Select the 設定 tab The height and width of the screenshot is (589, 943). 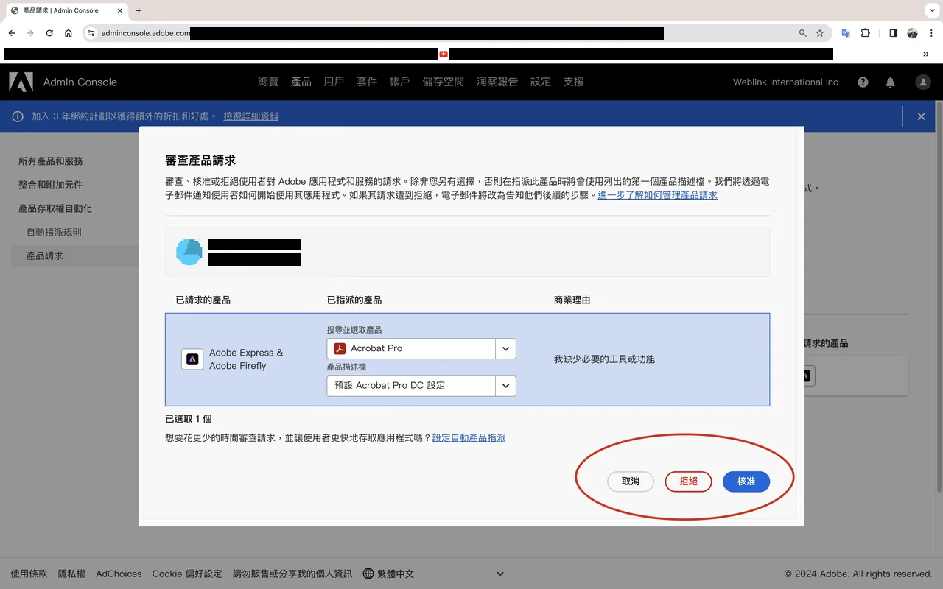click(x=541, y=82)
